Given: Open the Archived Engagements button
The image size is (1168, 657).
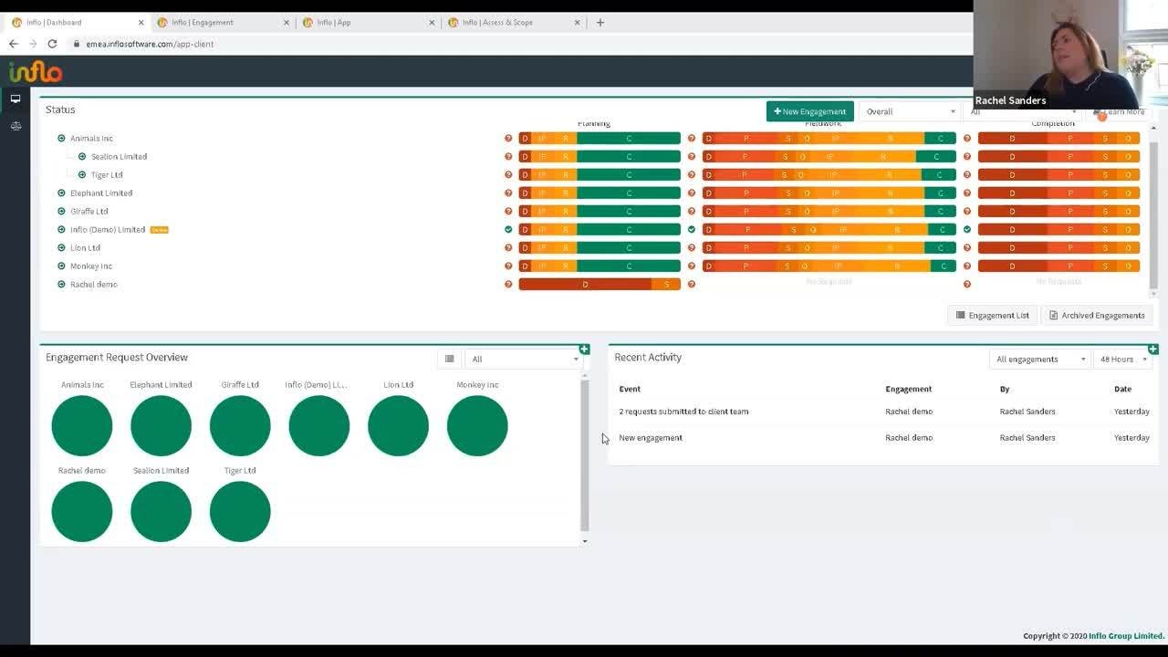Looking at the screenshot, I should pos(1097,316).
